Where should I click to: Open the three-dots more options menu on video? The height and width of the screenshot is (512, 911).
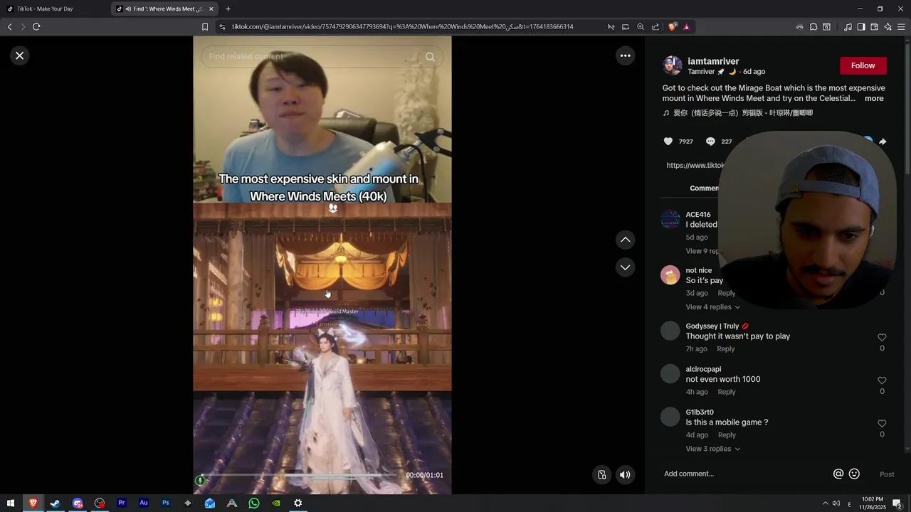coord(625,55)
